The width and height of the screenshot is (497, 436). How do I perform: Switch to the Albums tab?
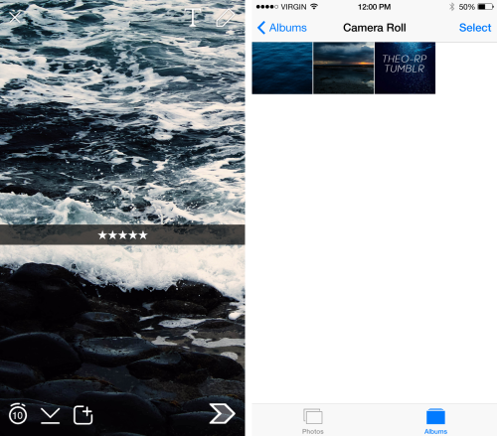tap(435, 421)
